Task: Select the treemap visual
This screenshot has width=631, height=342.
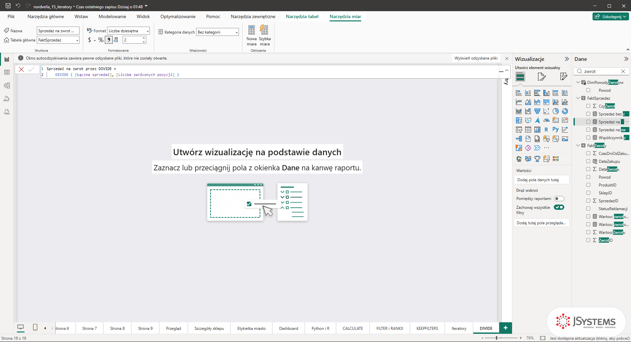Action: [519, 120]
